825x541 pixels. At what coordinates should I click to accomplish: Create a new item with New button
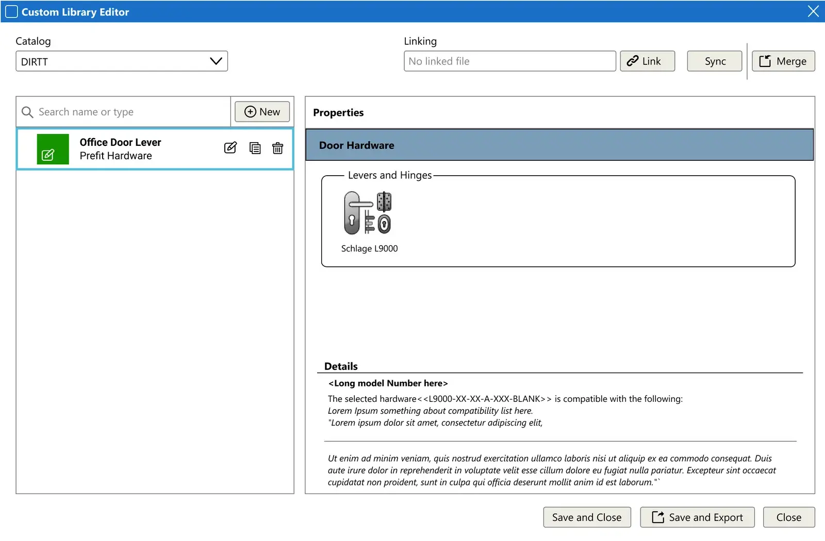(x=262, y=112)
